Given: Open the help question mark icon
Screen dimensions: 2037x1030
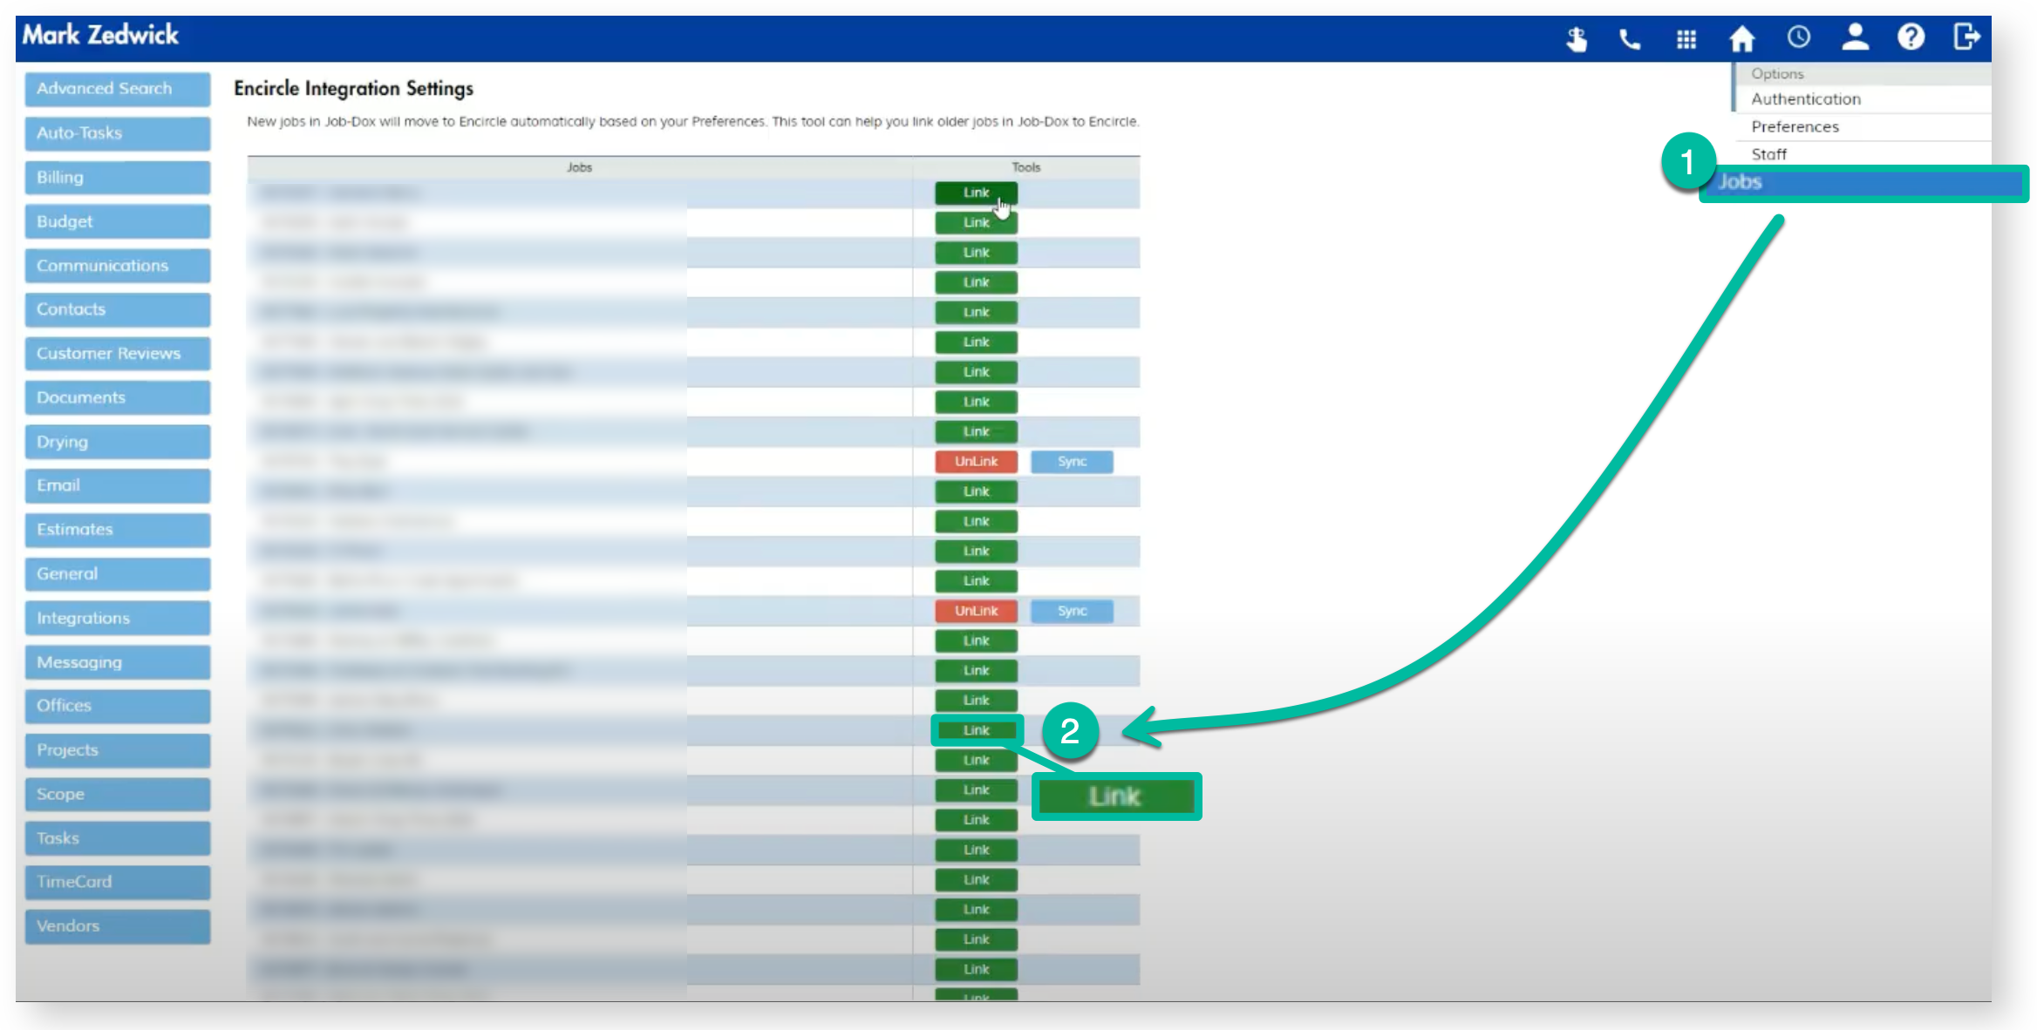Looking at the screenshot, I should pos(1911,37).
